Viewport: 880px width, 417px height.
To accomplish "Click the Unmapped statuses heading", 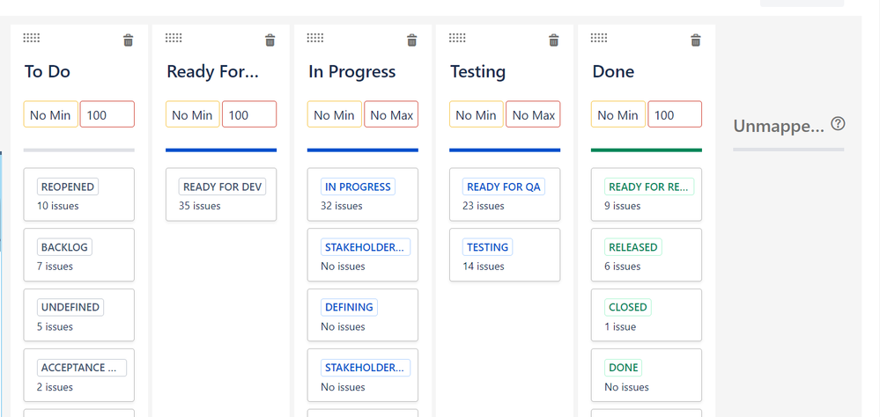I will coord(779,127).
